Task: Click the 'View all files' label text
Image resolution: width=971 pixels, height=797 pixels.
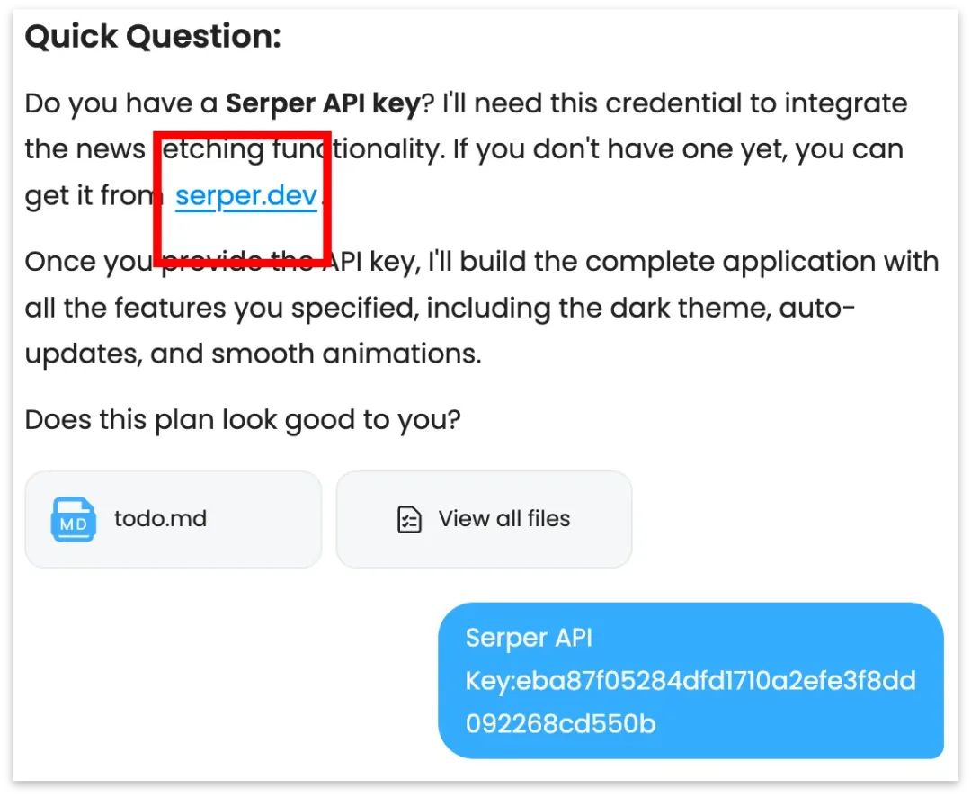Action: click(x=504, y=519)
